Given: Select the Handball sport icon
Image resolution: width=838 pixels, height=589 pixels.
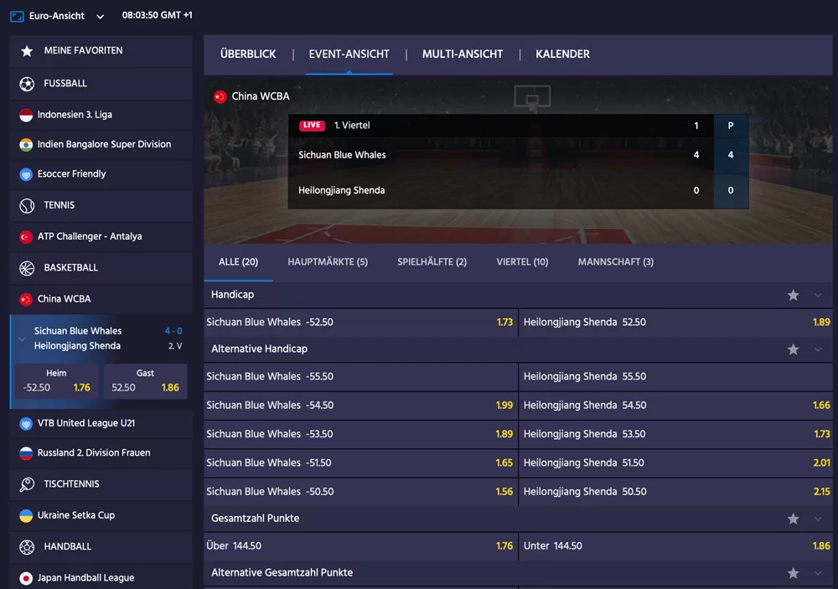Looking at the screenshot, I should point(27,547).
